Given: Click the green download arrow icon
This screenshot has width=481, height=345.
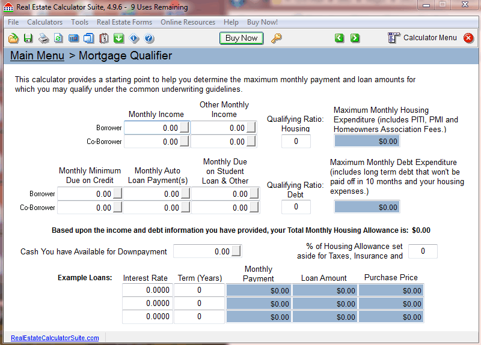Looking at the screenshot, I should (x=118, y=38).
